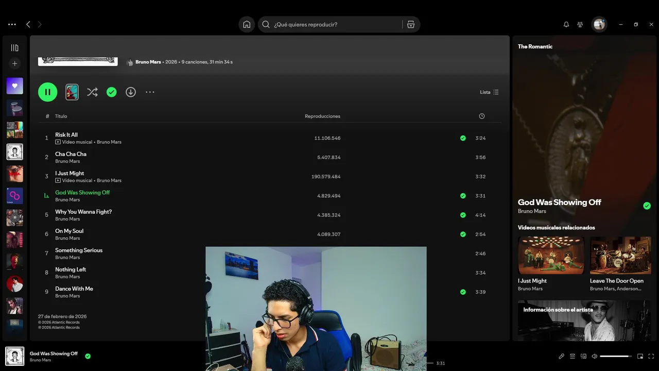This screenshot has height=371, width=659.
Task: Sort by the Reproducciones column header
Action: click(x=322, y=116)
